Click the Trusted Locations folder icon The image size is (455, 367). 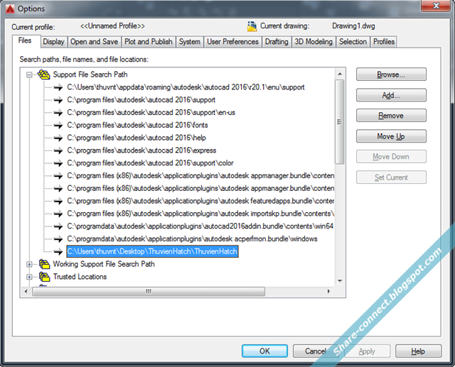tap(44, 277)
